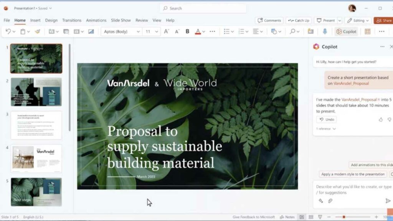Select the Format Painter brush icon

click(x=37, y=31)
